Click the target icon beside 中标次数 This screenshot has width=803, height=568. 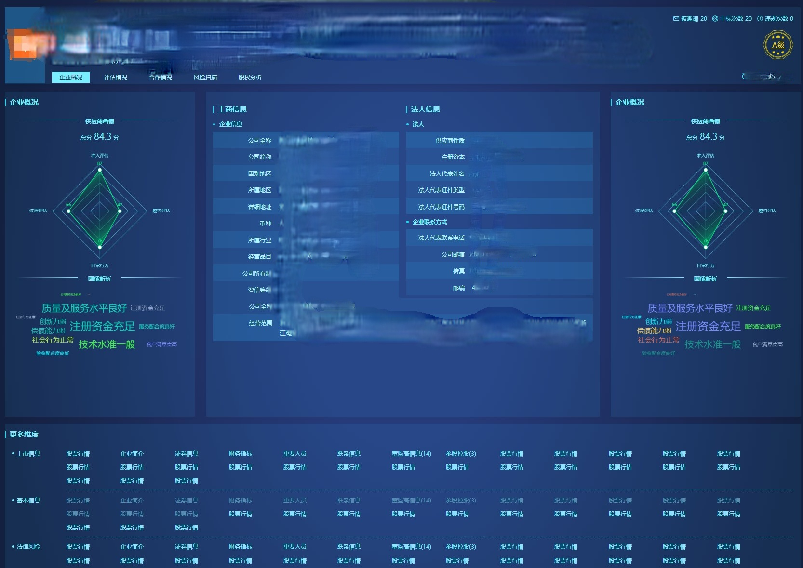715,19
